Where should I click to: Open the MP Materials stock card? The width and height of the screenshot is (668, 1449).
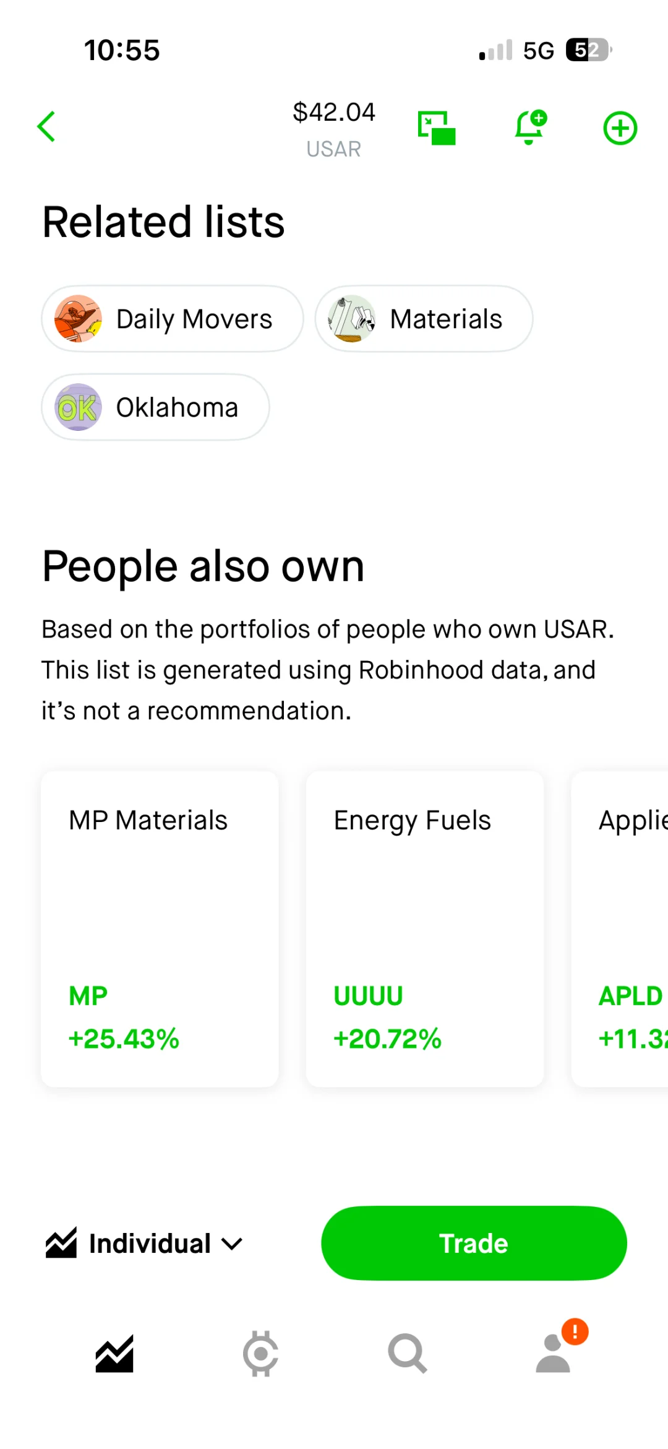pos(160,929)
